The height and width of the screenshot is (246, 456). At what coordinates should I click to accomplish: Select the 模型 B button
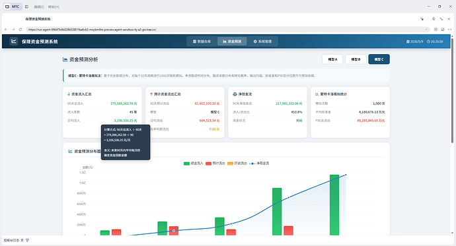click(x=356, y=59)
